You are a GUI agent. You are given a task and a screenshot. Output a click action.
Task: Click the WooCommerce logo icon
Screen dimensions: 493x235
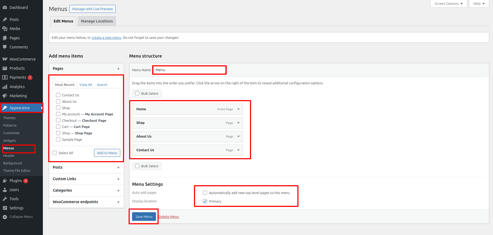click(x=5, y=59)
